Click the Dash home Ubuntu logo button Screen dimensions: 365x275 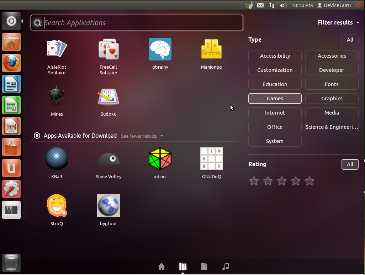11,21
